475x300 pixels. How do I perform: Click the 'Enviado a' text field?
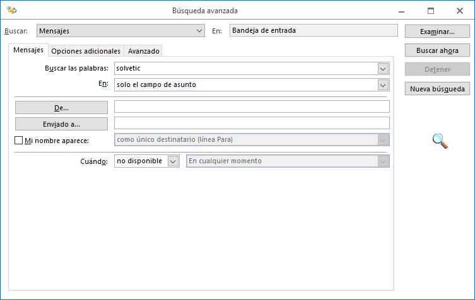[252, 124]
